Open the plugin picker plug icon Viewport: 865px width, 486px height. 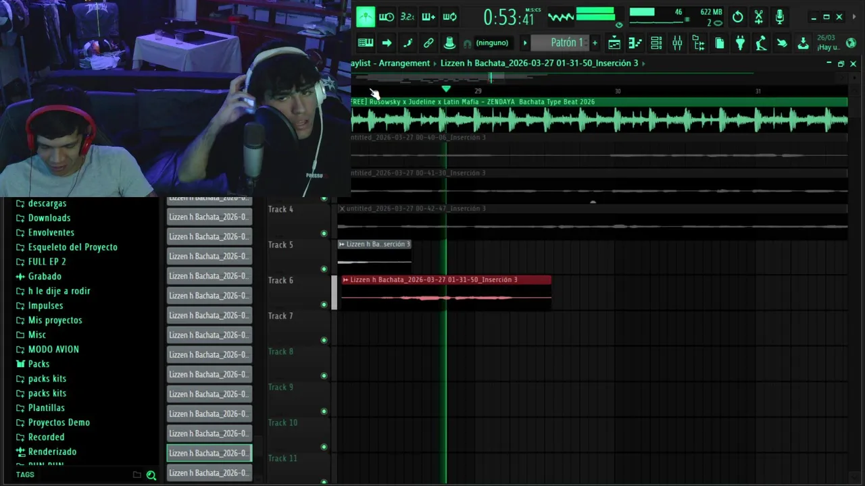click(x=741, y=43)
